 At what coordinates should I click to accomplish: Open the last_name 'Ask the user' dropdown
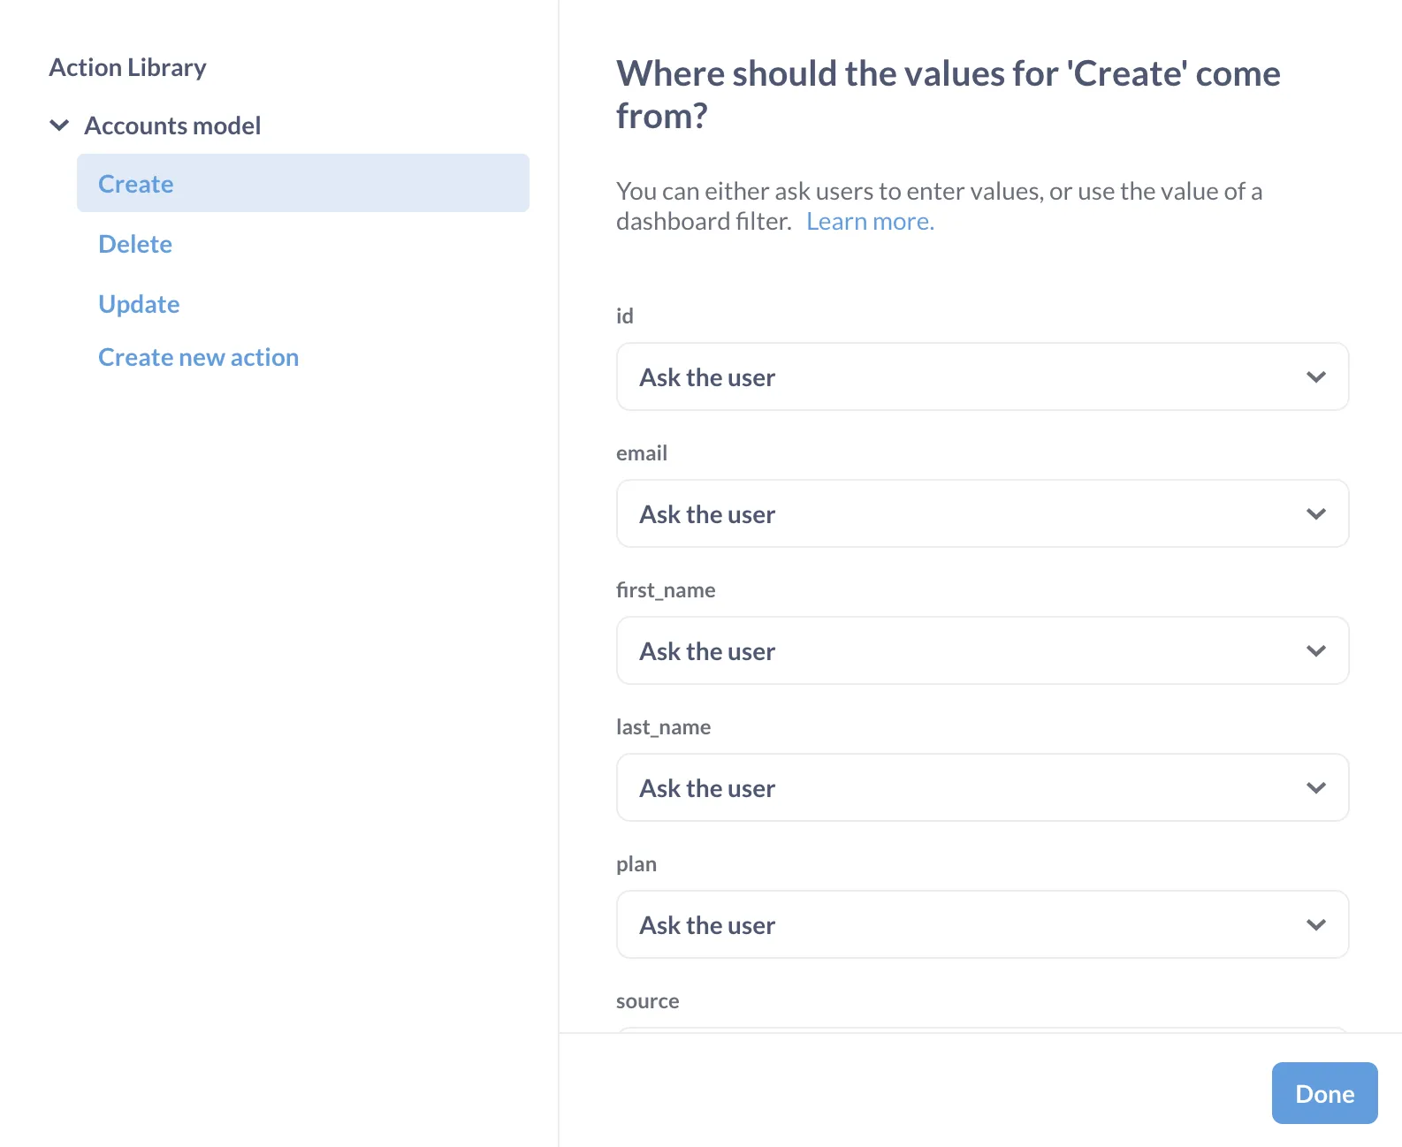981,788
